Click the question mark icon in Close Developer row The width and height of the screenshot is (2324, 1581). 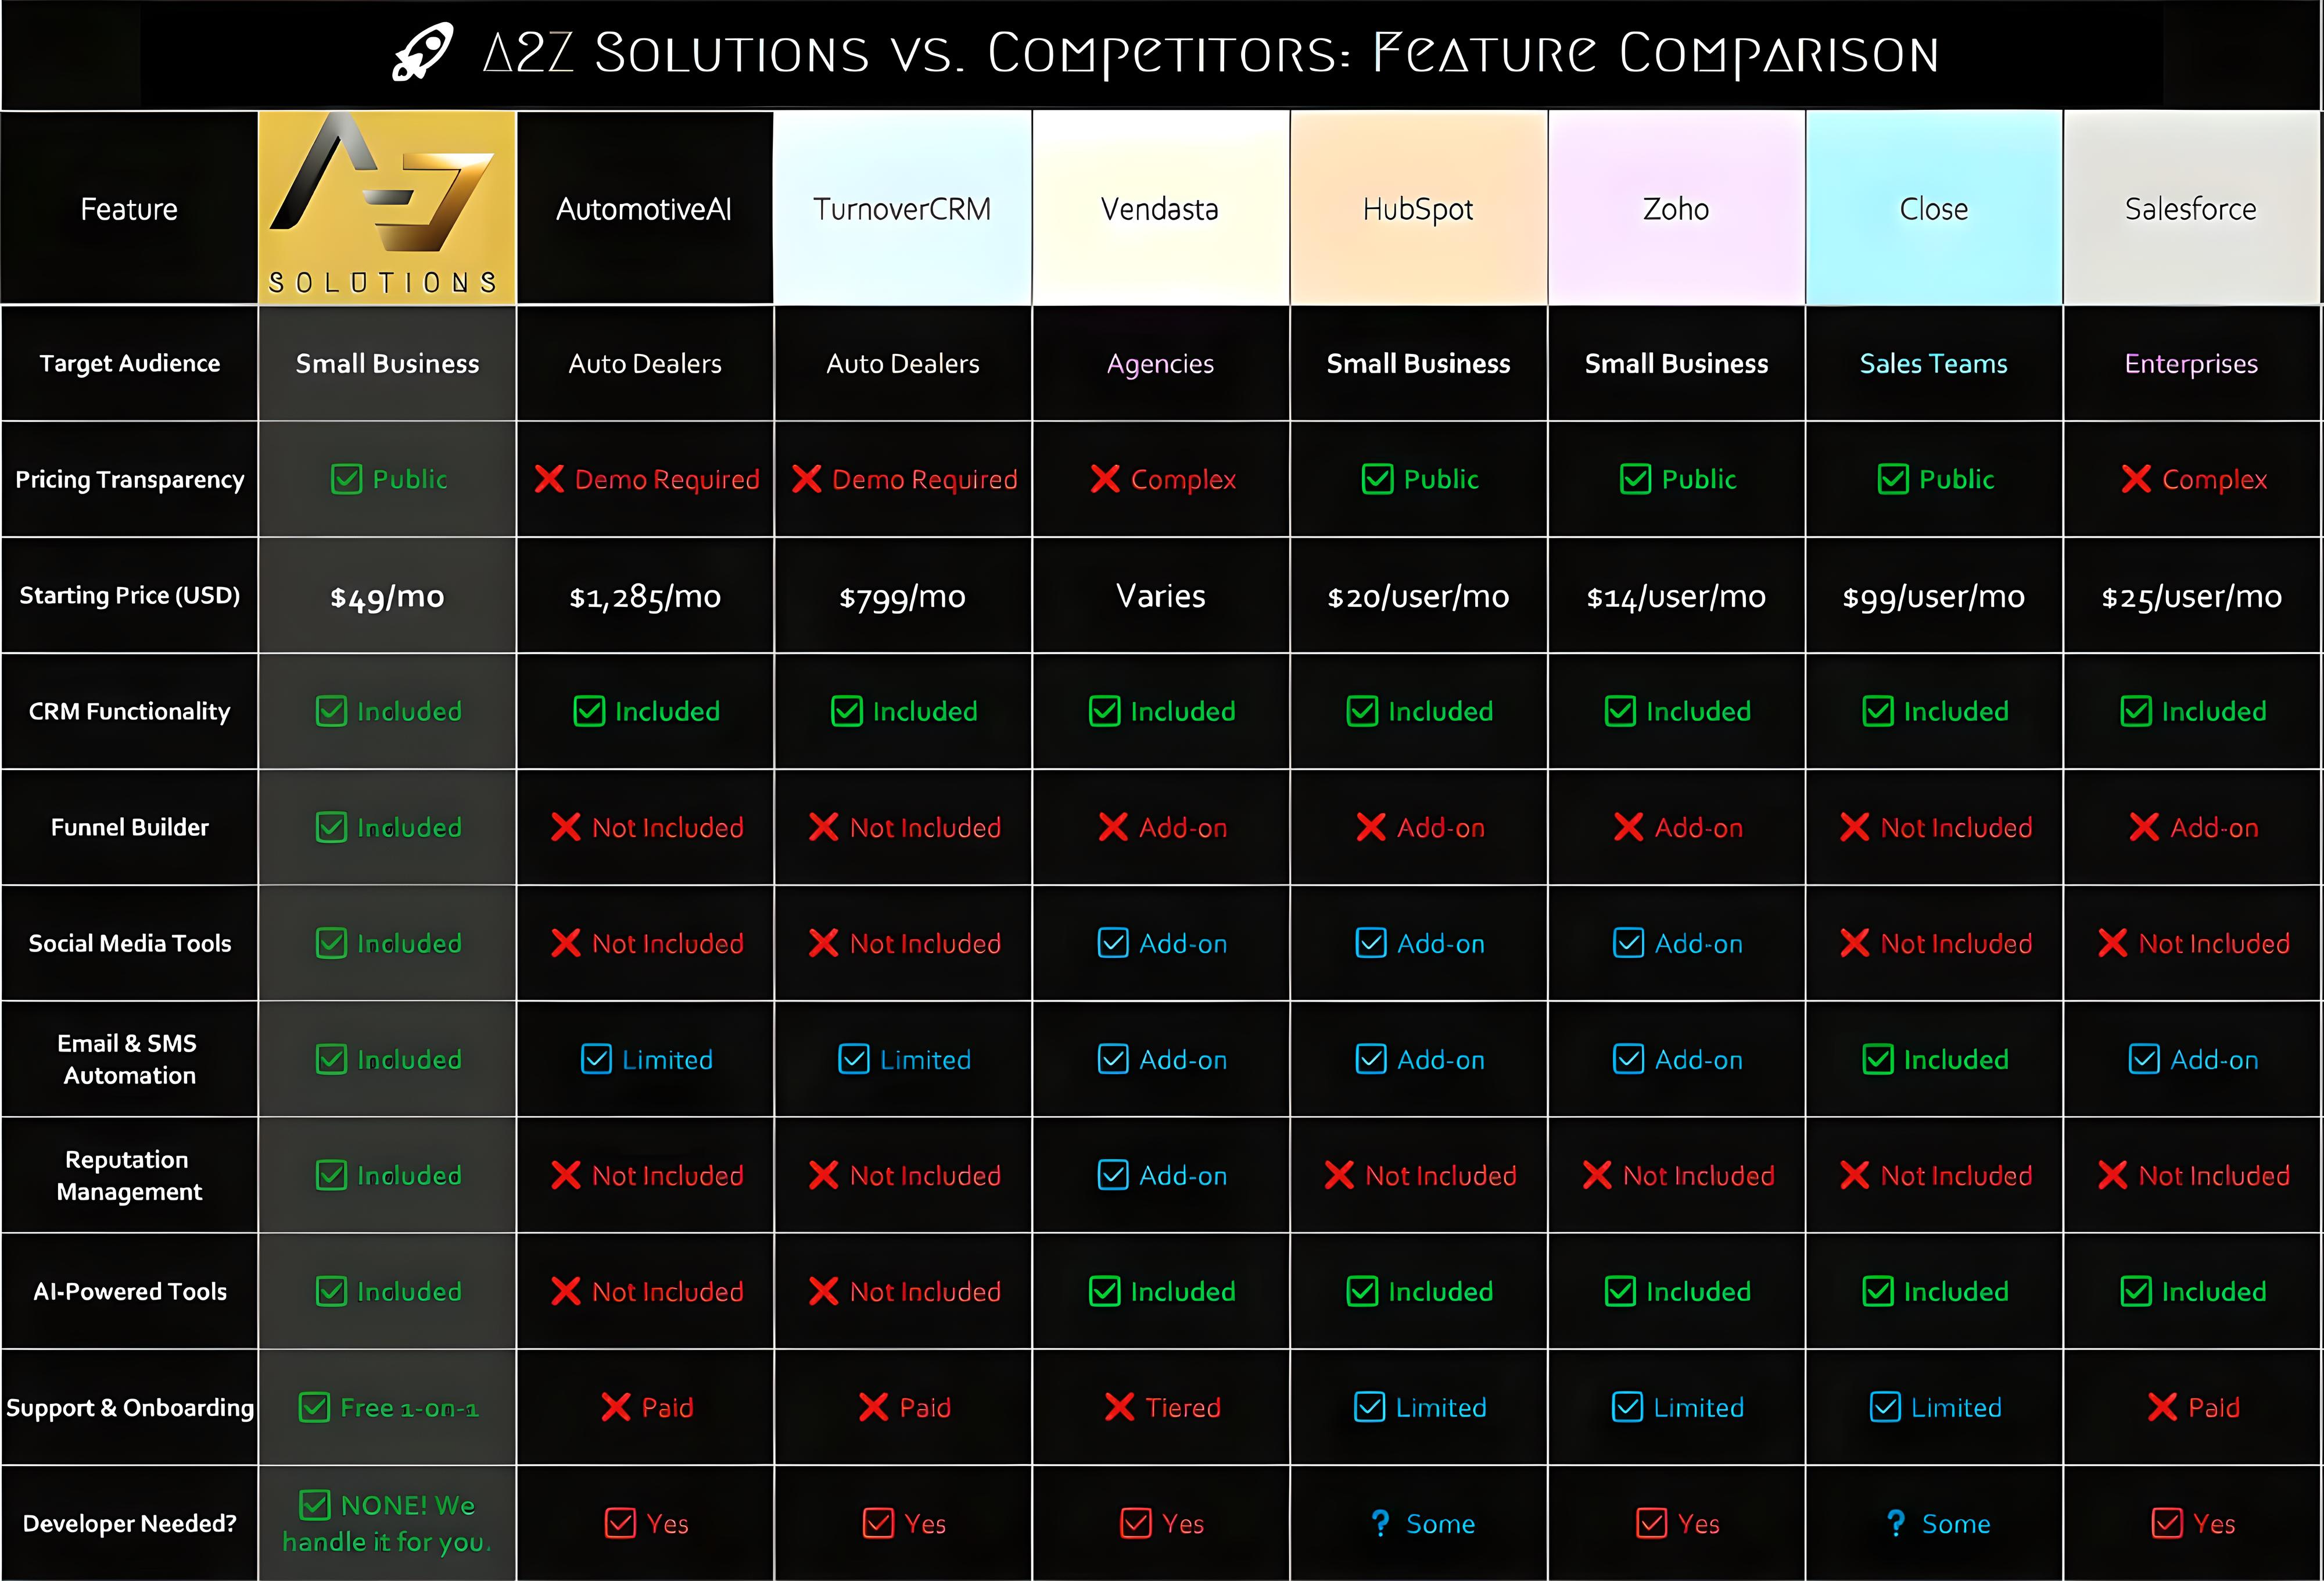pos(1896,1523)
